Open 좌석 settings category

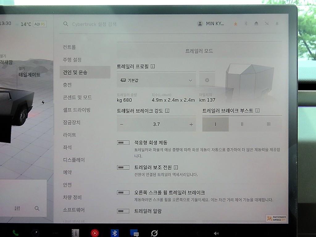point(67,147)
